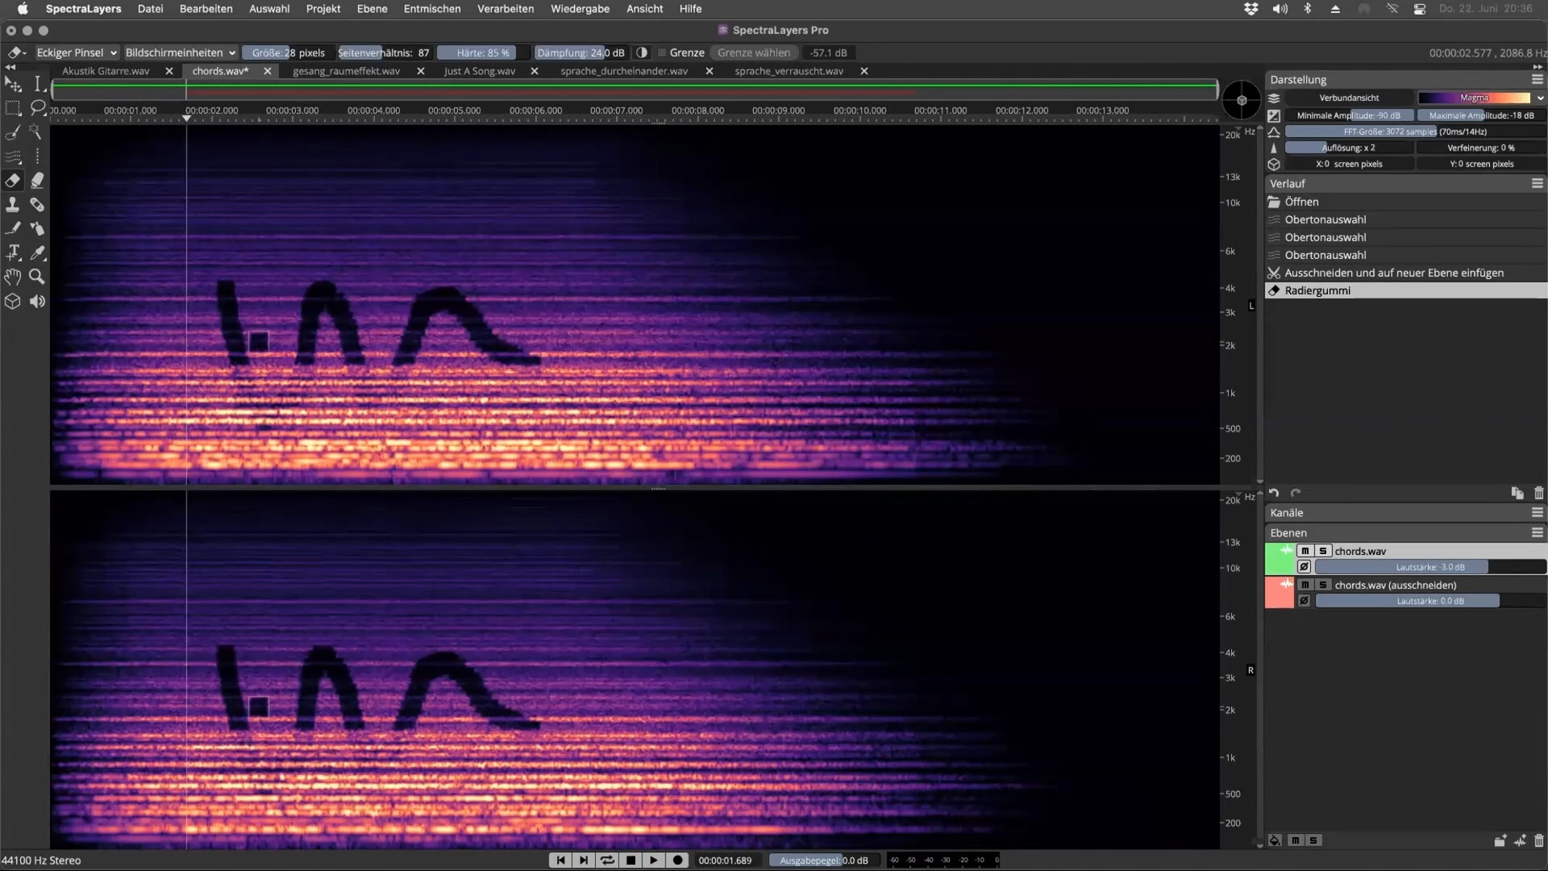Select the magnifier zoom tool
1548x871 pixels.
[37, 277]
